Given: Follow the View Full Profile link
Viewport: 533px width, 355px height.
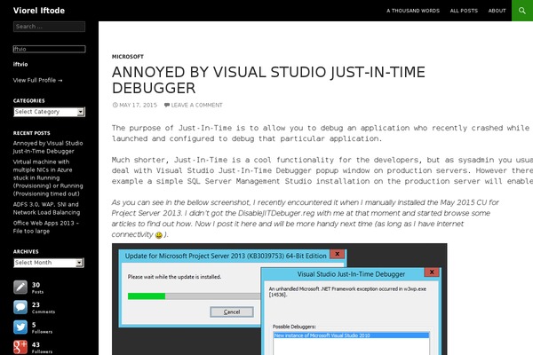Looking at the screenshot, I should [37, 80].
